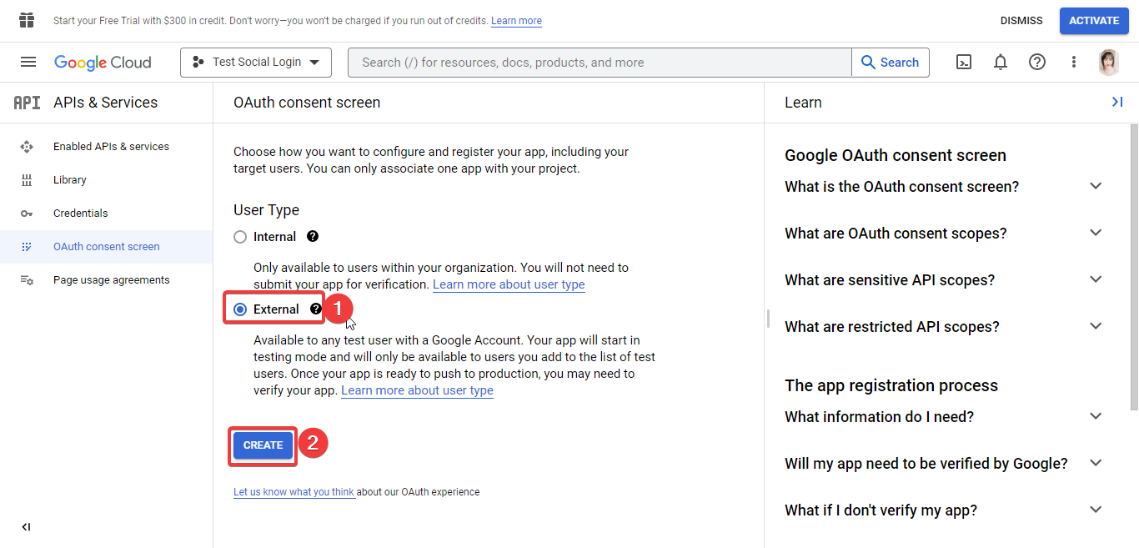Click the gift icon in the free trial banner

pos(27,20)
